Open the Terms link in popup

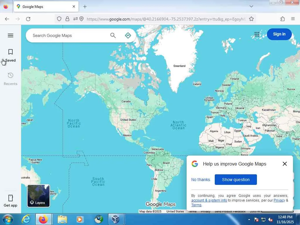pos(196,205)
